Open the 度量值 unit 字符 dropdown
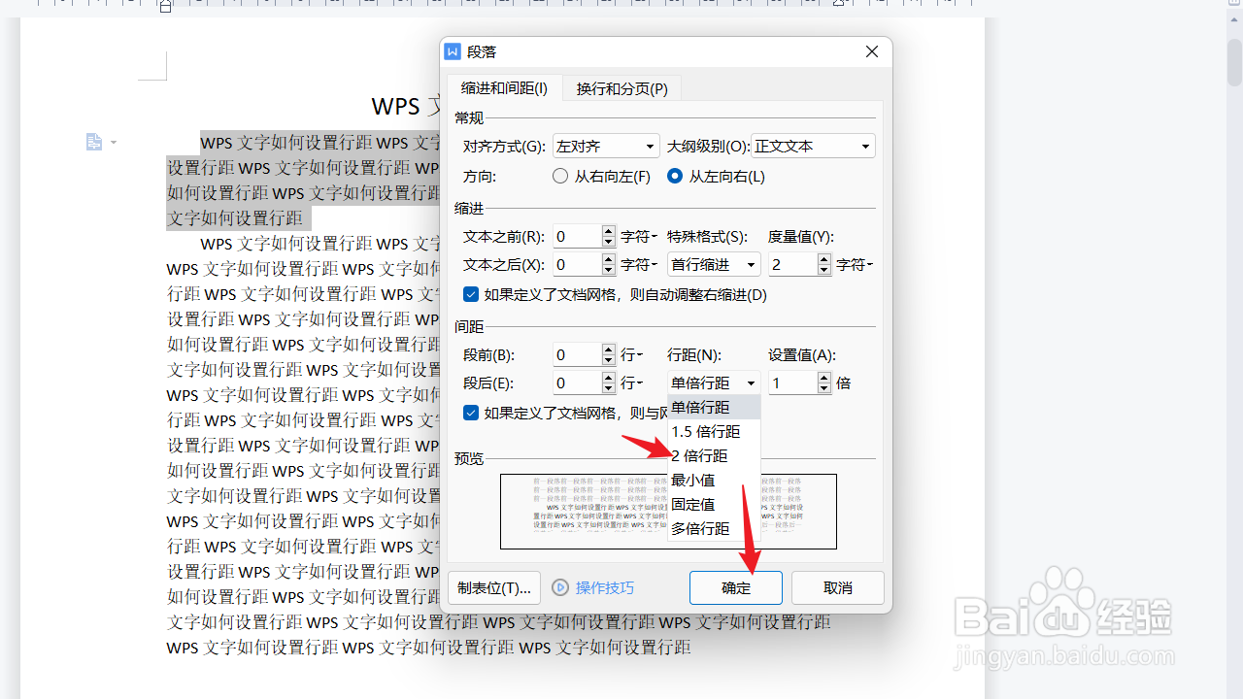The width and height of the screenshot is (1243, 699). (x=855, y=264)
